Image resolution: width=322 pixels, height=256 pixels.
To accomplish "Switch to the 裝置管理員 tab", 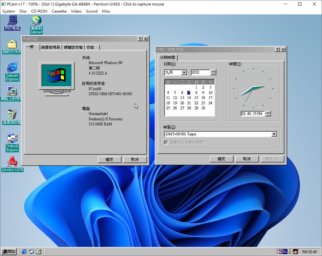I will [x=51, y=48].
